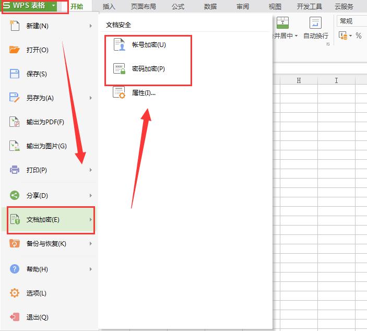This screenshot has height=331, width=367.
Task: Click the New (新建) document icon
Action: 15,26
